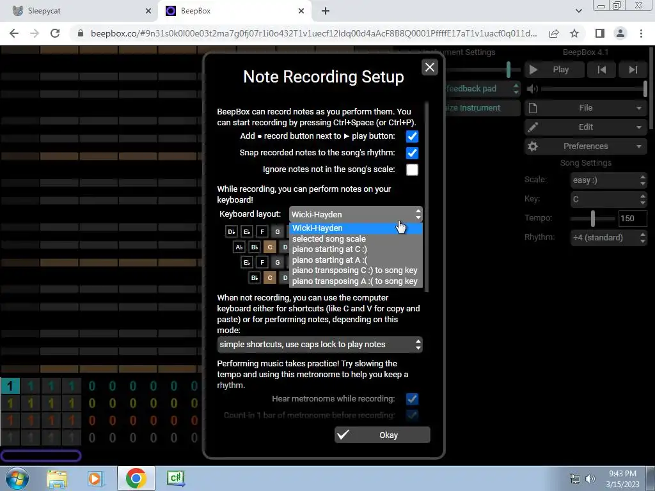This screenshot has width=655, height=491.
Task: Open the C# application in taskbar
Action: (175, 478)
